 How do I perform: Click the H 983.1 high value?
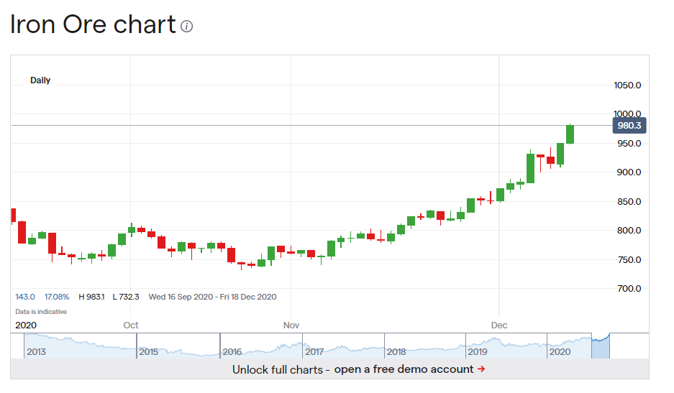pyautogui.click(x=91, y=297)
